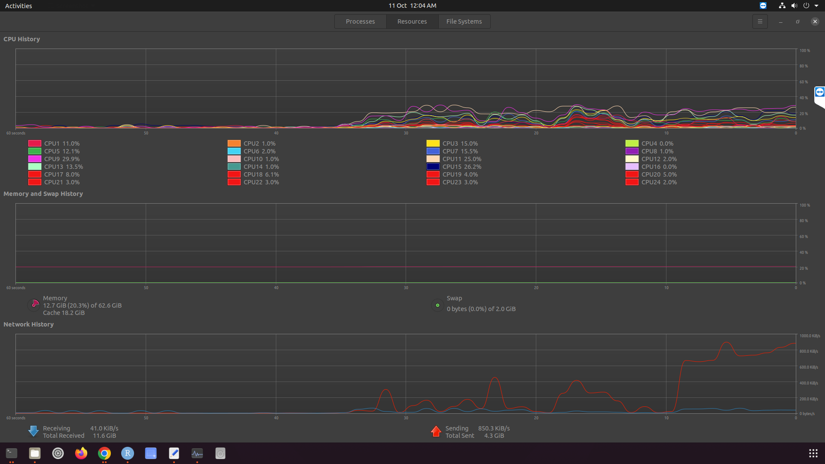Screen dimensions: 825x464
Task: Click the Activities button
Action: (x=18, y=6)
